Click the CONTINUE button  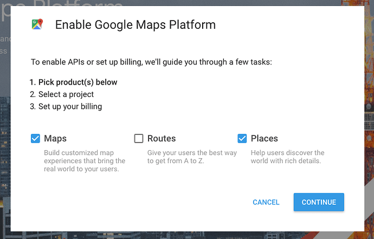(319, 202)
